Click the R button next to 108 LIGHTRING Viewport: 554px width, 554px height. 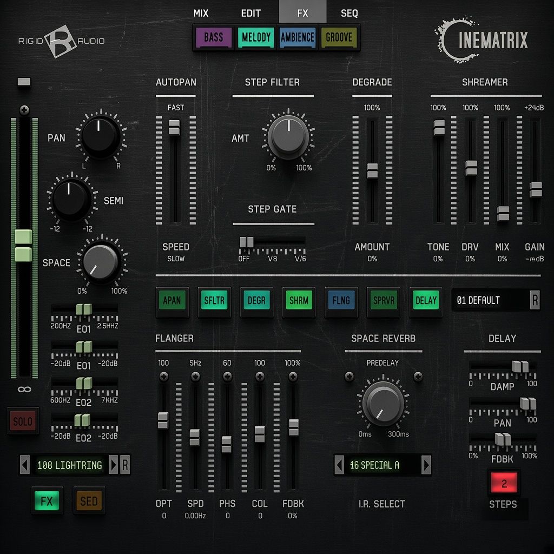(125, 465)
